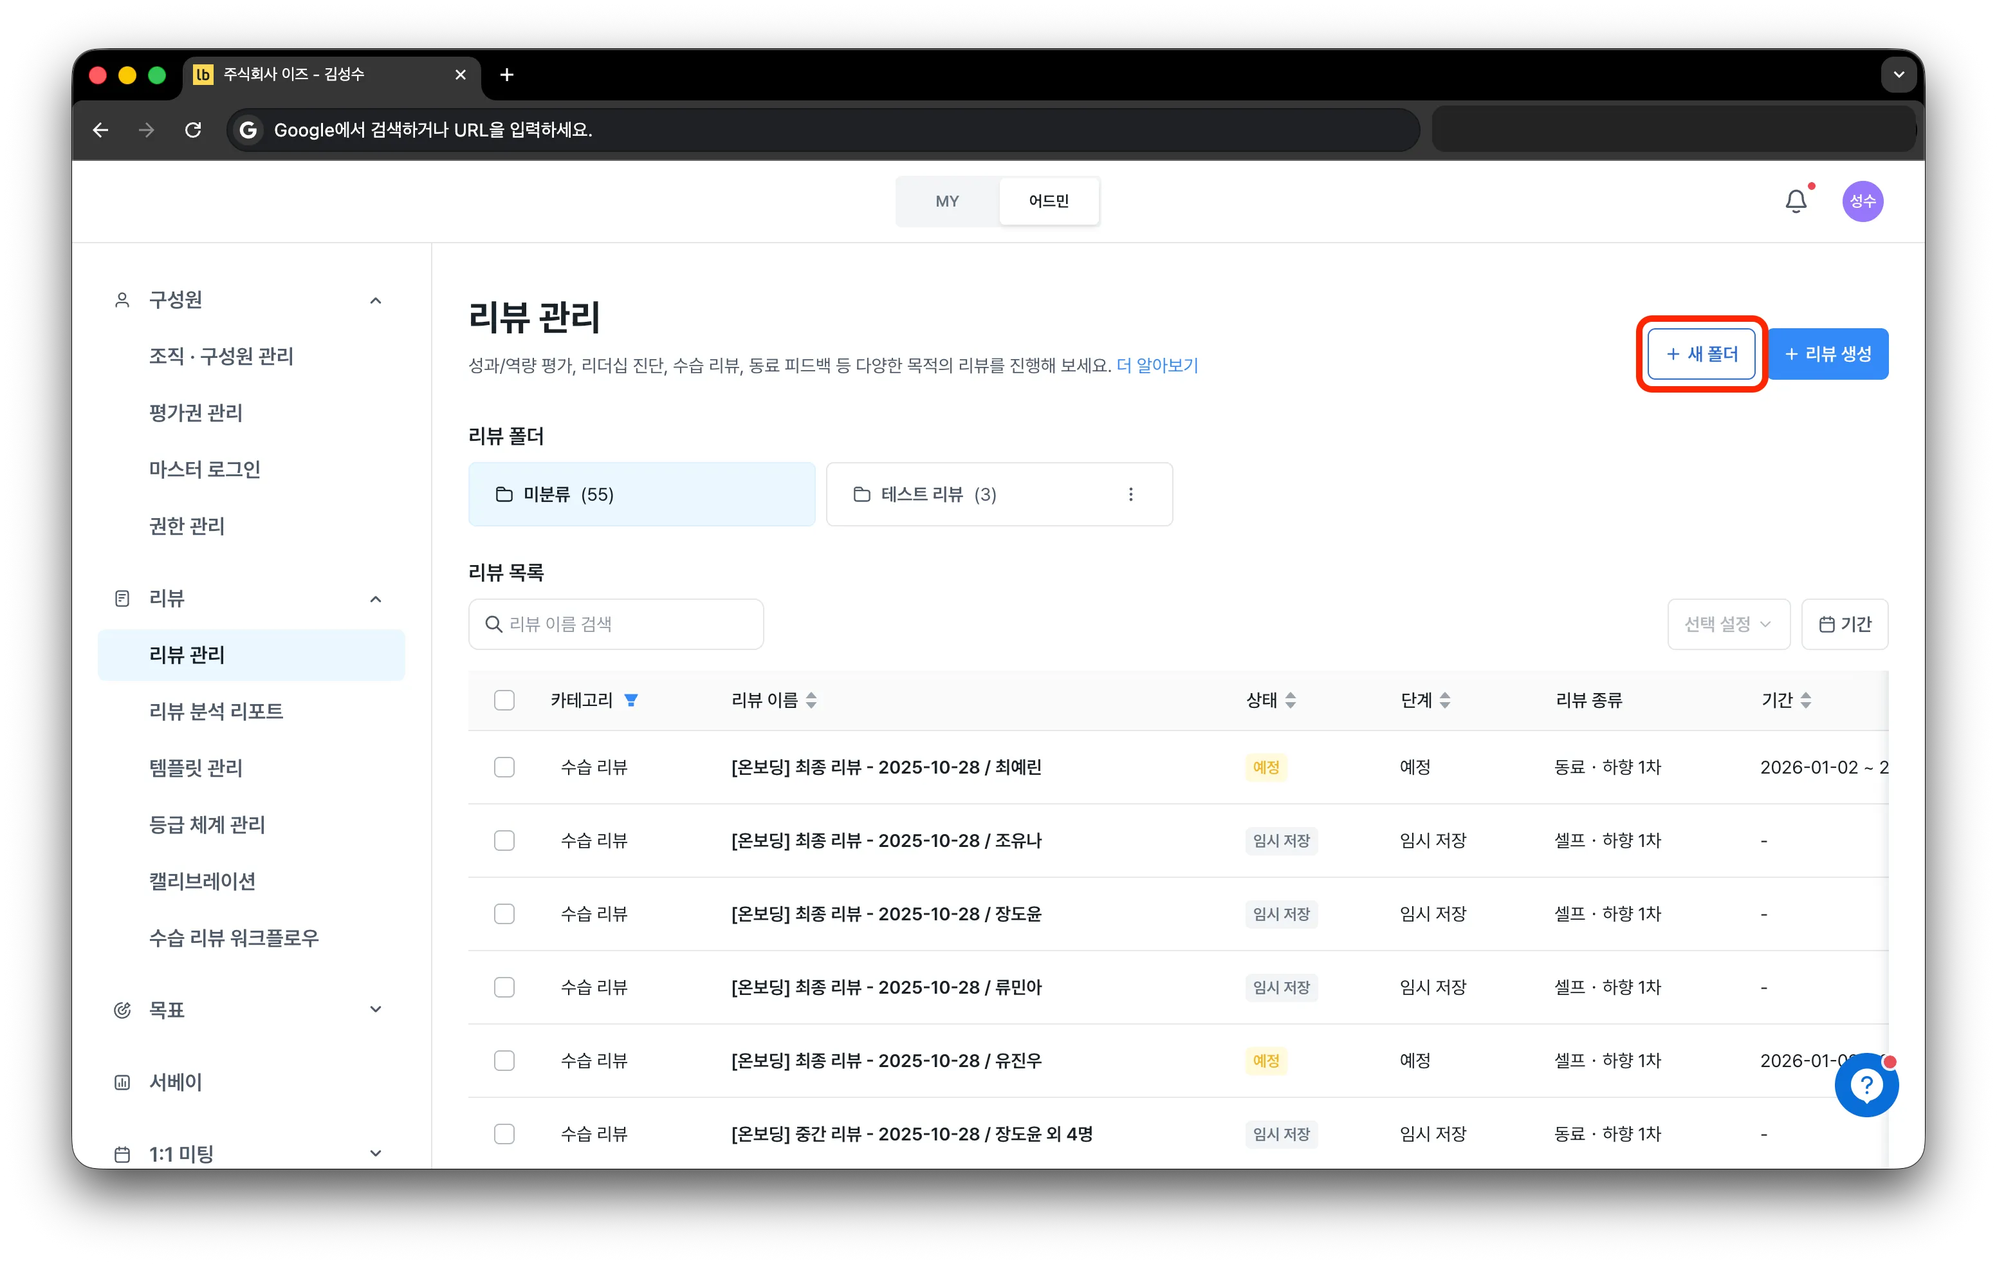Image resolution: width=1997 pixels, height=1264 pixels.
Task: Open the 테스트 리뷰 (3) folder
Action: coord(999,494)
